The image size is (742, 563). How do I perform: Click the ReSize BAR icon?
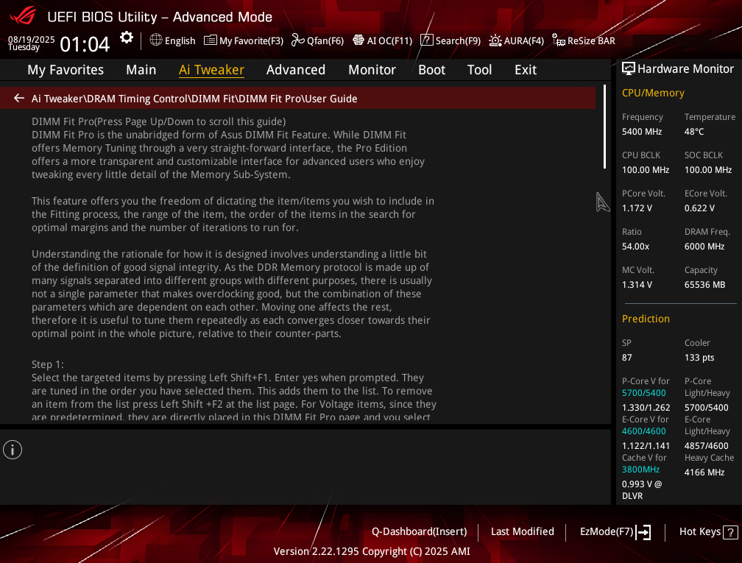click(559, 40)
